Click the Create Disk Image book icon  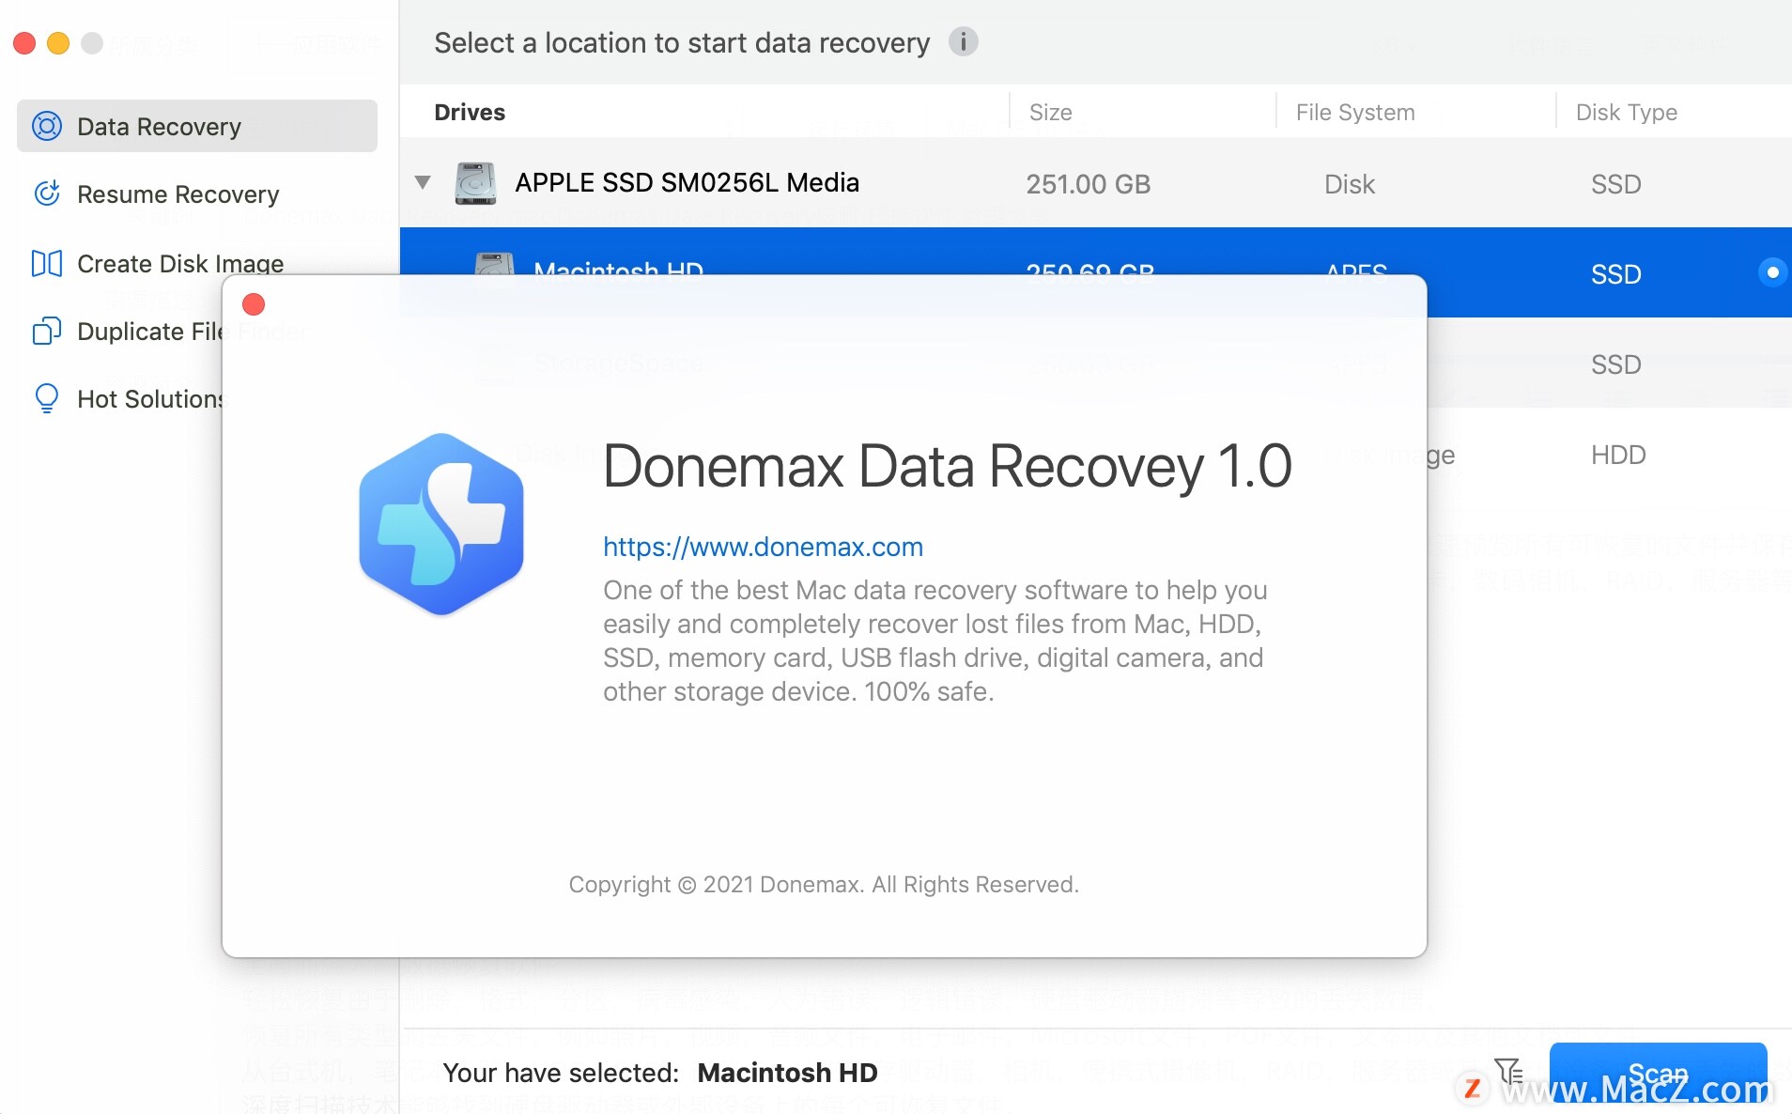pyautogui.click(x=47, y=263)
